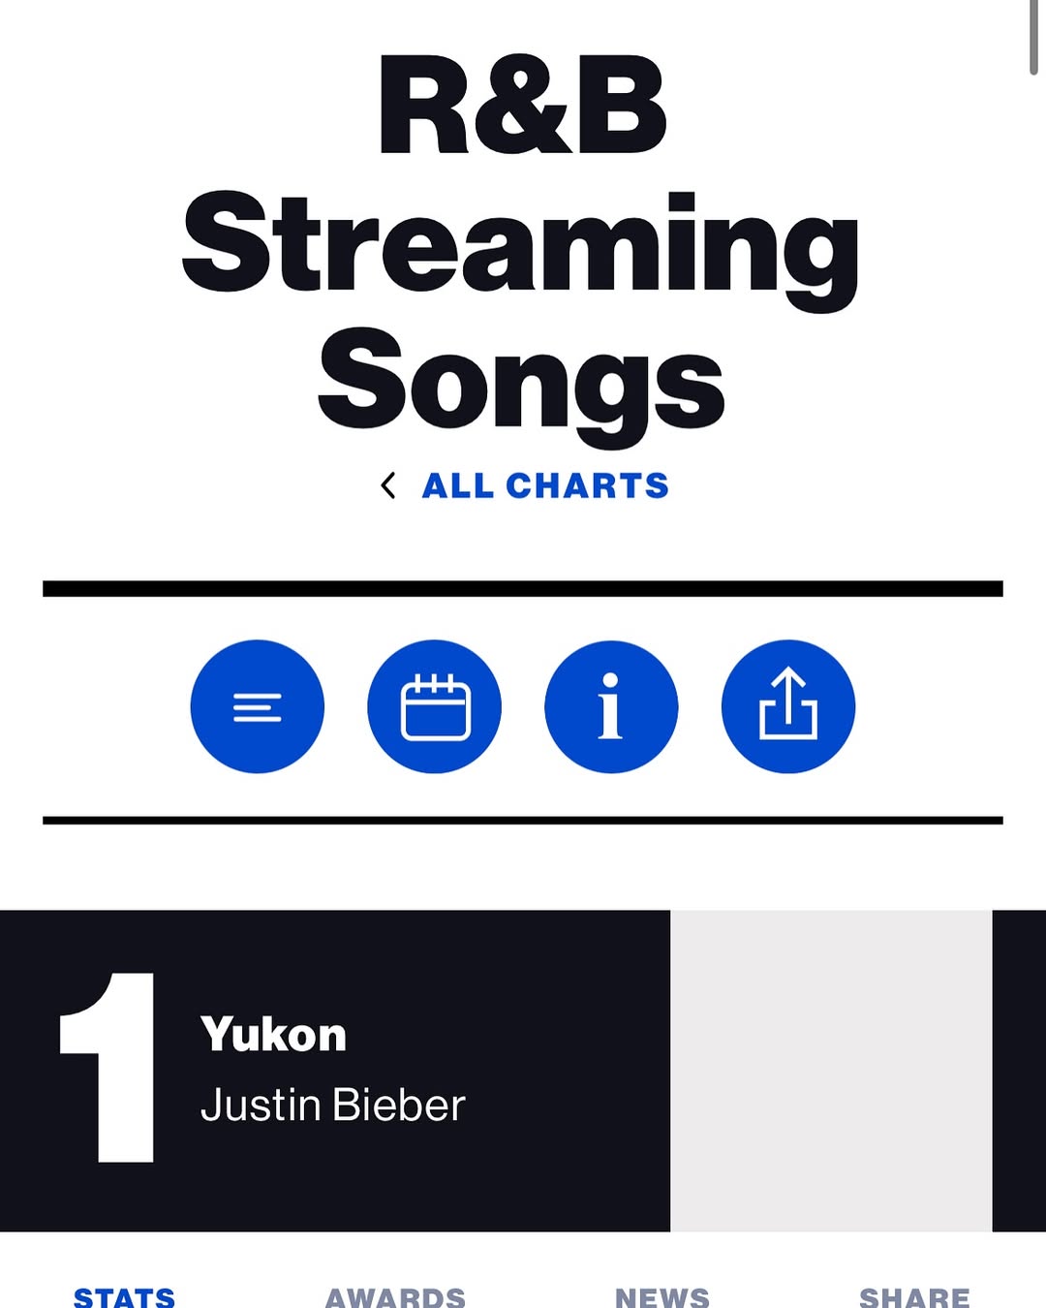Switch to the STATS tab

pyautogui.click(x=125, y=1297)
